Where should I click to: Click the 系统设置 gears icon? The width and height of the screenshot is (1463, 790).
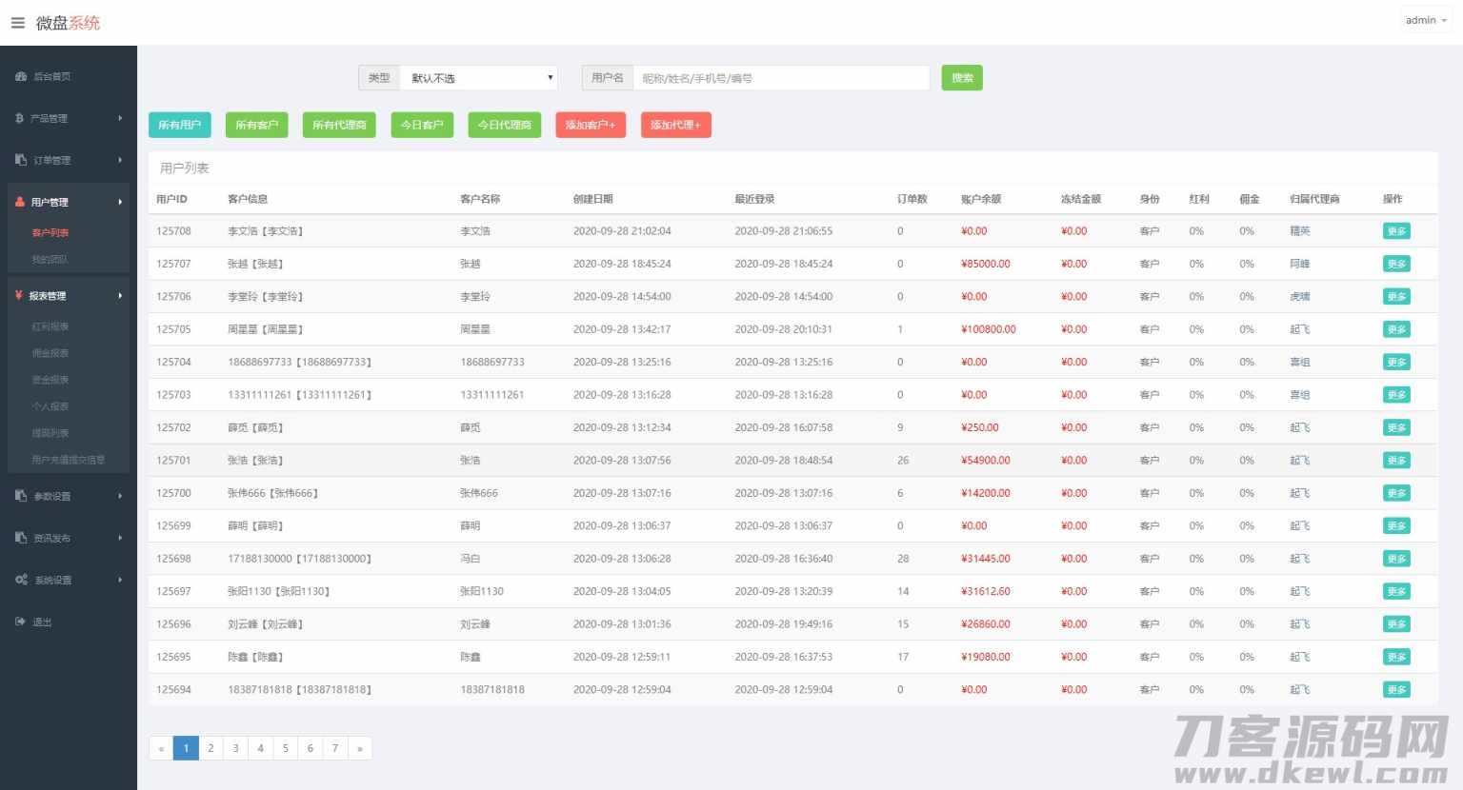21,580
